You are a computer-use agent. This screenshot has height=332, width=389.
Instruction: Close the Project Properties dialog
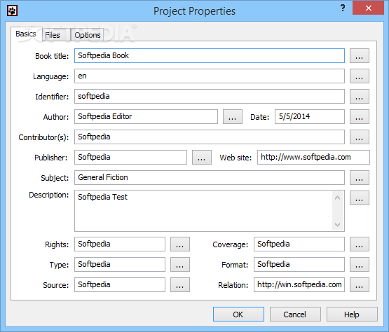369,8
